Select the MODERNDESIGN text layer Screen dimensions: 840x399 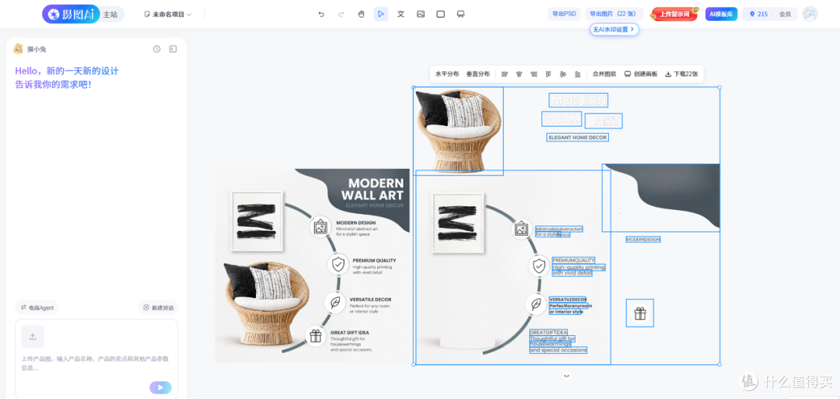tap(643, 240)
